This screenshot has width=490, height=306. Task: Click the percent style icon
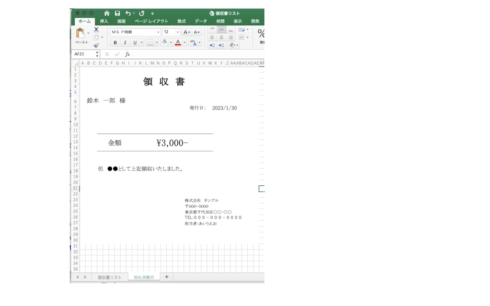261,33
